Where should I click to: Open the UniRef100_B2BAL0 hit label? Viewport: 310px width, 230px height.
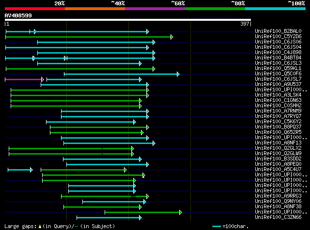click(x=278, y=31)
